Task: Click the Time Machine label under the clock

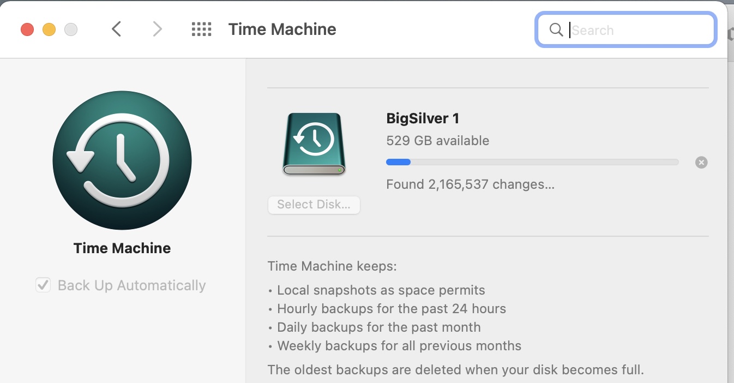Action: pos(122,248)
